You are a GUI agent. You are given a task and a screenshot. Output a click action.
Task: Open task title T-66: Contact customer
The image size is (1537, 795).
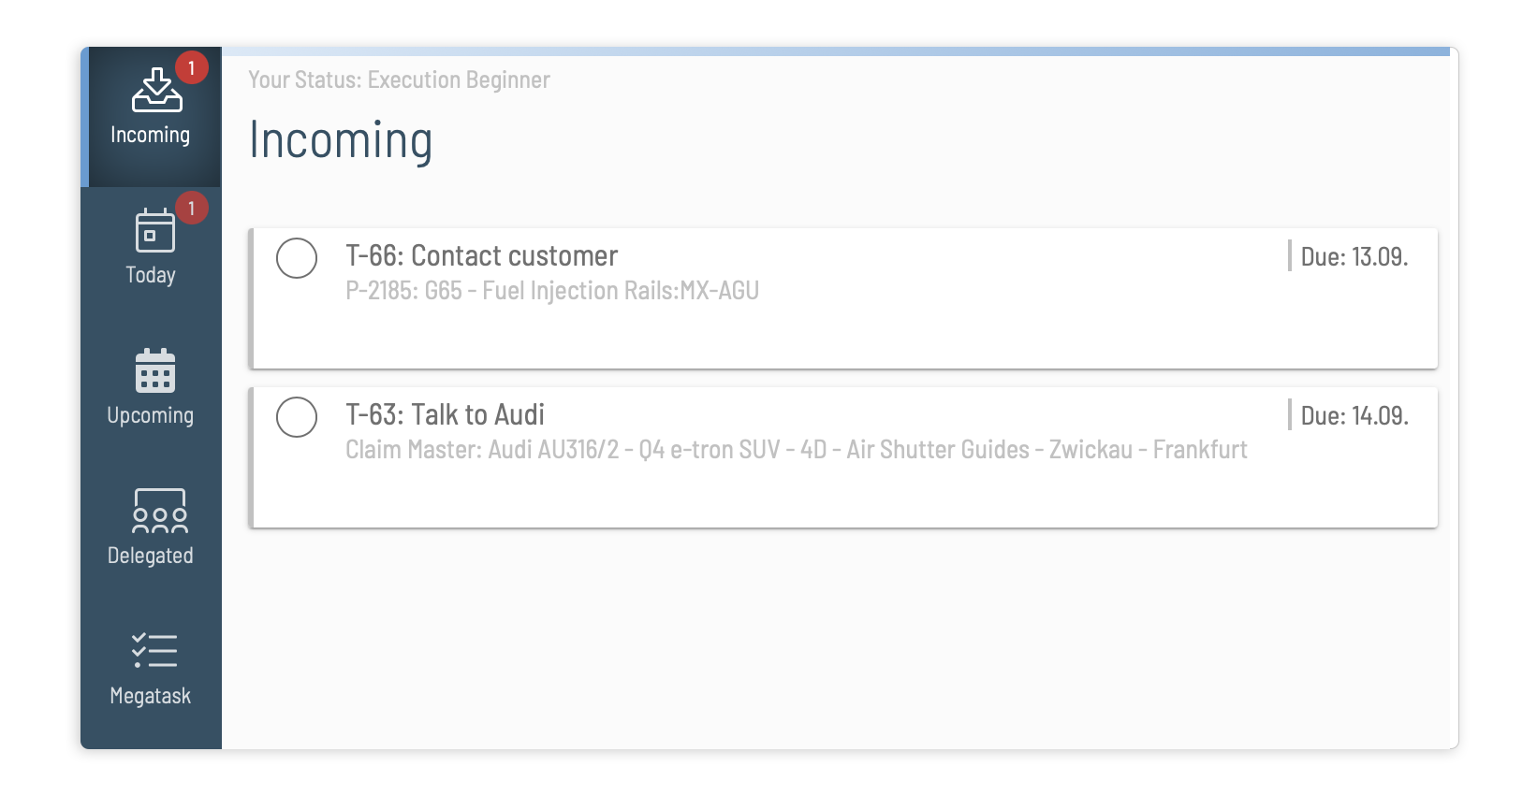[482, 256]
